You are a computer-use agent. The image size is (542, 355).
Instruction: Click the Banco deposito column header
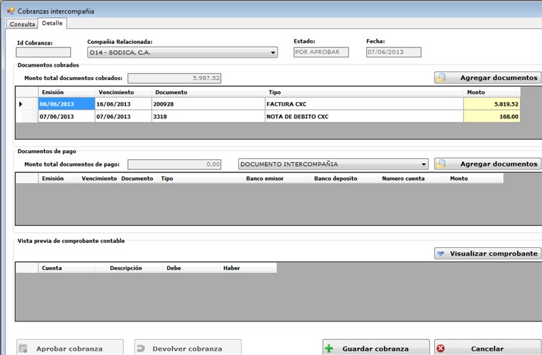click(344, 179)
